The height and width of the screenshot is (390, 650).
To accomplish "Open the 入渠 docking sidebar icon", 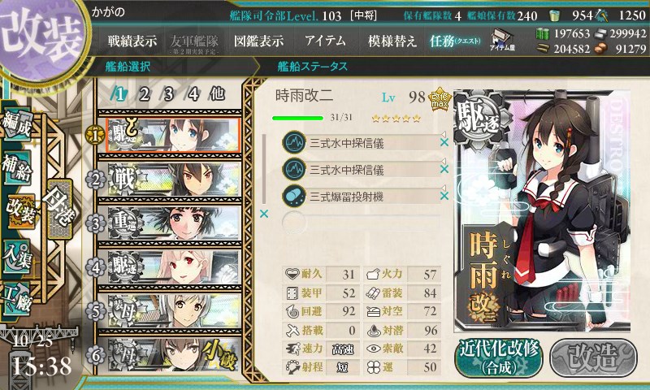I will coord(16,258).
